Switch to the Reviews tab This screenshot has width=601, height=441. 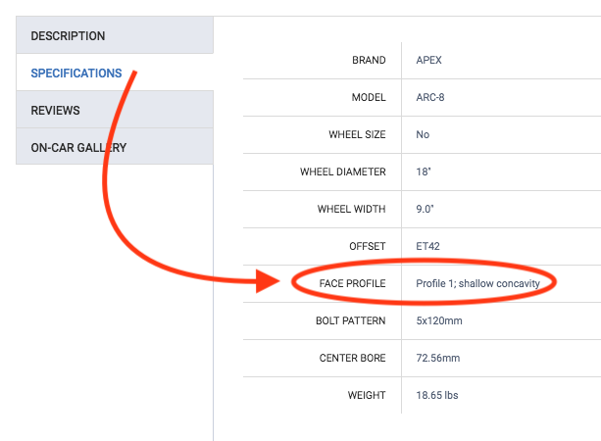pos(55,111)
